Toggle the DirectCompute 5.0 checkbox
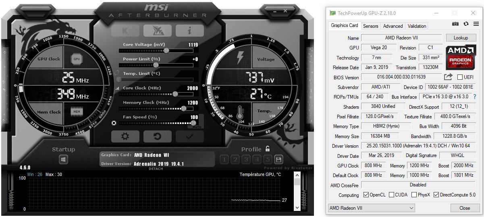The height and width of the screenshot is (217, 484). tap(436, 195)
